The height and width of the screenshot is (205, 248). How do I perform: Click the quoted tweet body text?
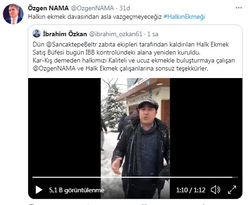134,56
